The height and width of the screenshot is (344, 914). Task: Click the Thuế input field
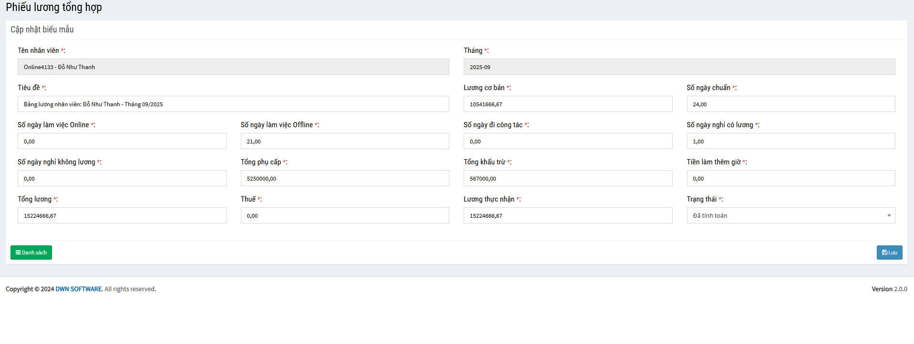pyautogui.click(x=344, y=215)
